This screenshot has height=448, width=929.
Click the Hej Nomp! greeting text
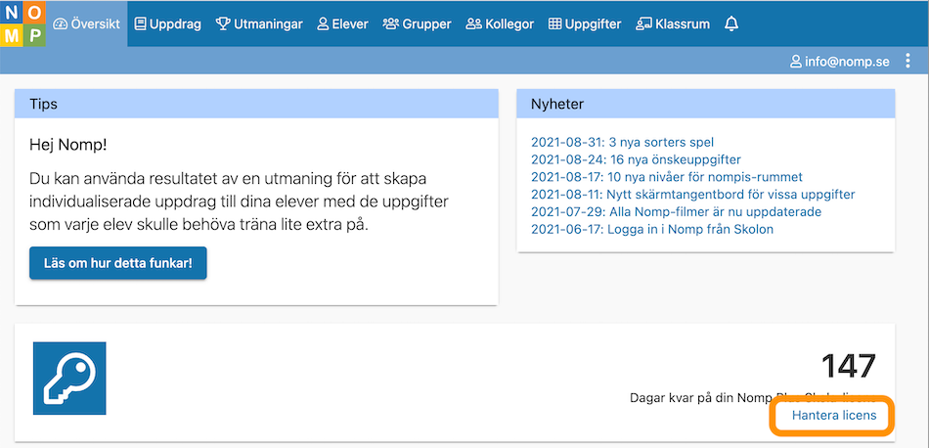(68, 145)
